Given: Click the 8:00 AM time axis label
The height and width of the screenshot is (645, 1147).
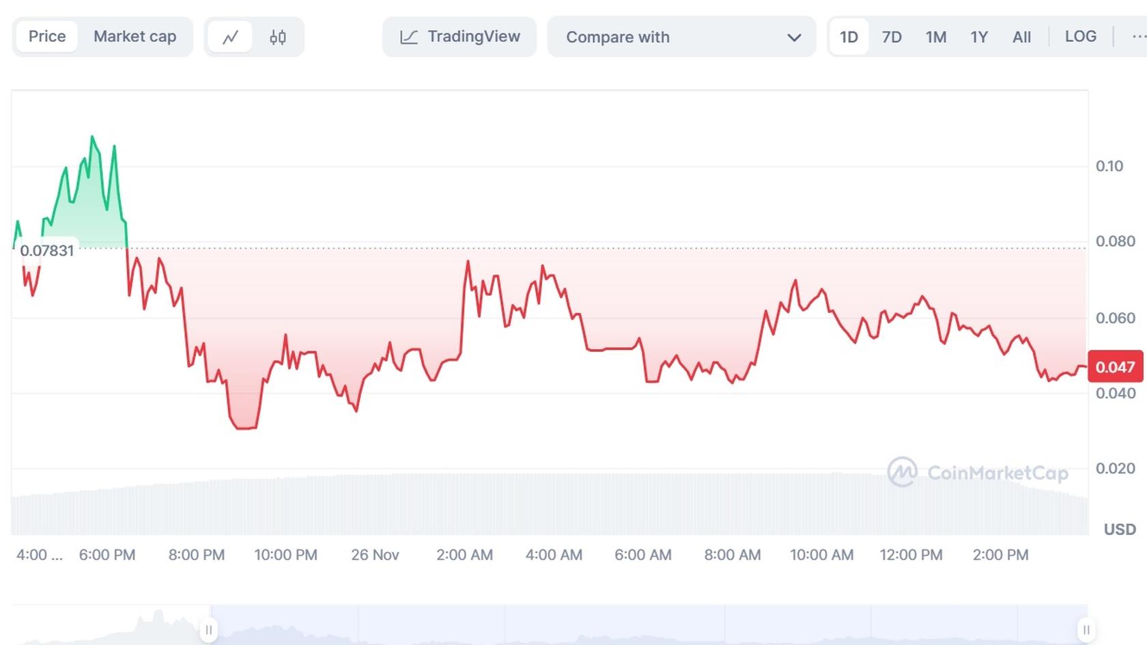Looking at the screenshot, I should (x=732, y=555).
